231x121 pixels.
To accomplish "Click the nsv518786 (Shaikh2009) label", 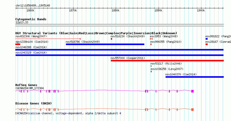I will (83, 42).
